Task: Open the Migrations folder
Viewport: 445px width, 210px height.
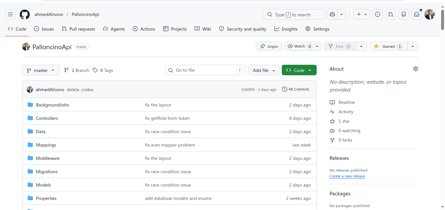Action: [47, 172]
